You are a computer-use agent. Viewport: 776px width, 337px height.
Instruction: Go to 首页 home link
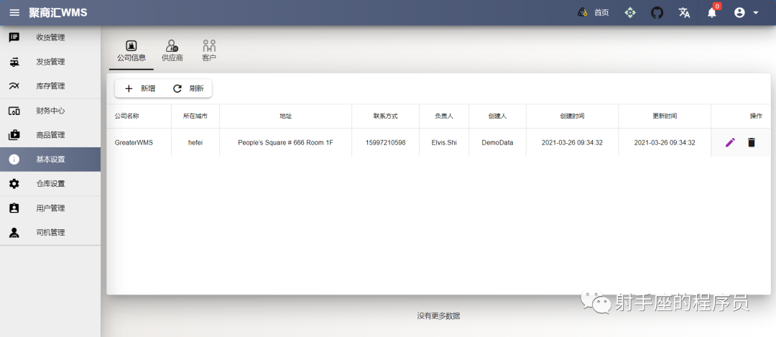pos(602,13)
